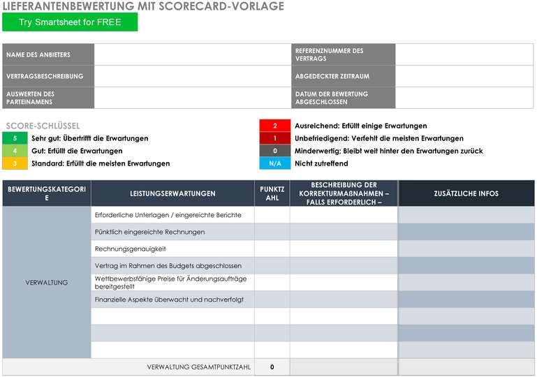This screenshot has height=377, width=537.
Task: Click the green score 5 swatch
Action: pos(15,138)
